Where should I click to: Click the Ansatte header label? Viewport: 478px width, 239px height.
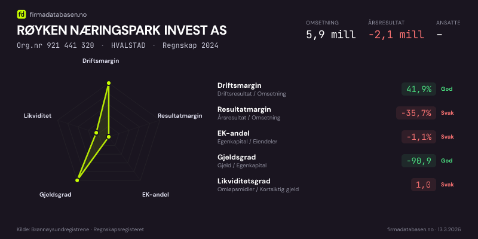448,23
